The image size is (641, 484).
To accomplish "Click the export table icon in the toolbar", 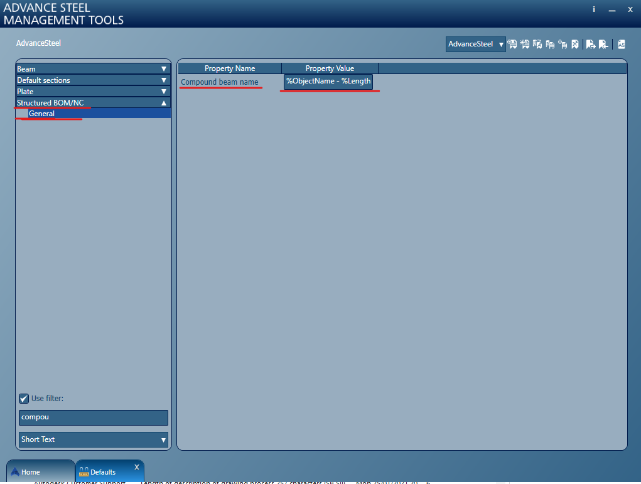I will (x=591, y=44).
